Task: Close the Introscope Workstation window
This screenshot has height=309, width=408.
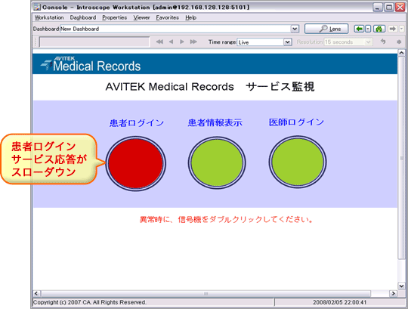Action: coord(400,7)
